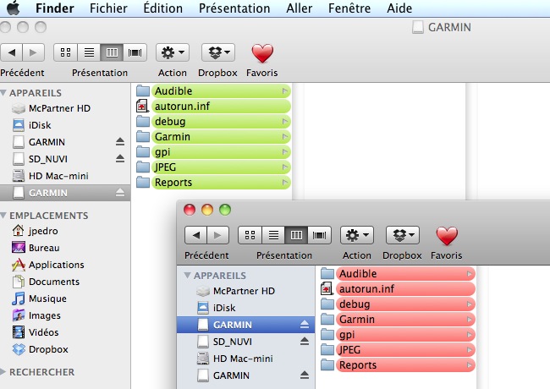Open Musique in sidebar
This screenshot has height=389, width=550.
tap(65, 299)
